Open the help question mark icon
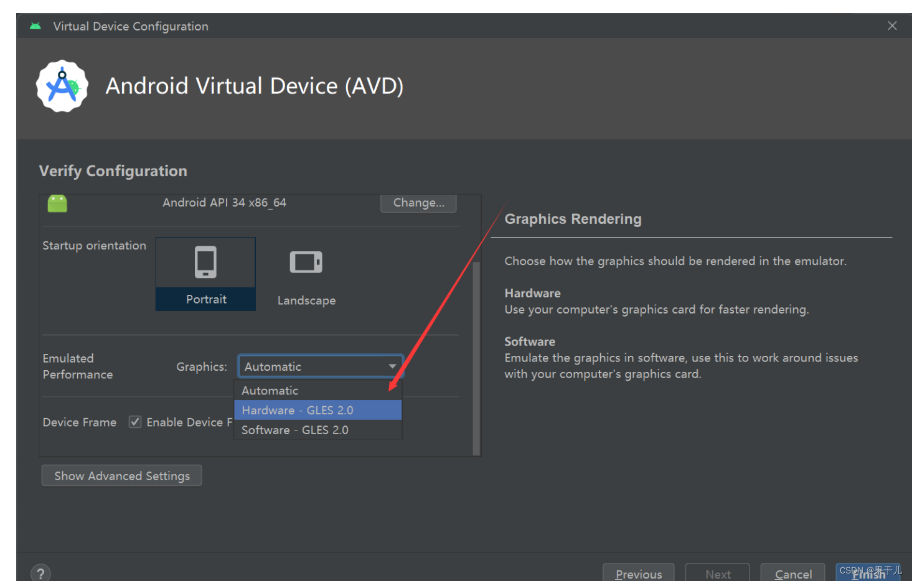 41,573
